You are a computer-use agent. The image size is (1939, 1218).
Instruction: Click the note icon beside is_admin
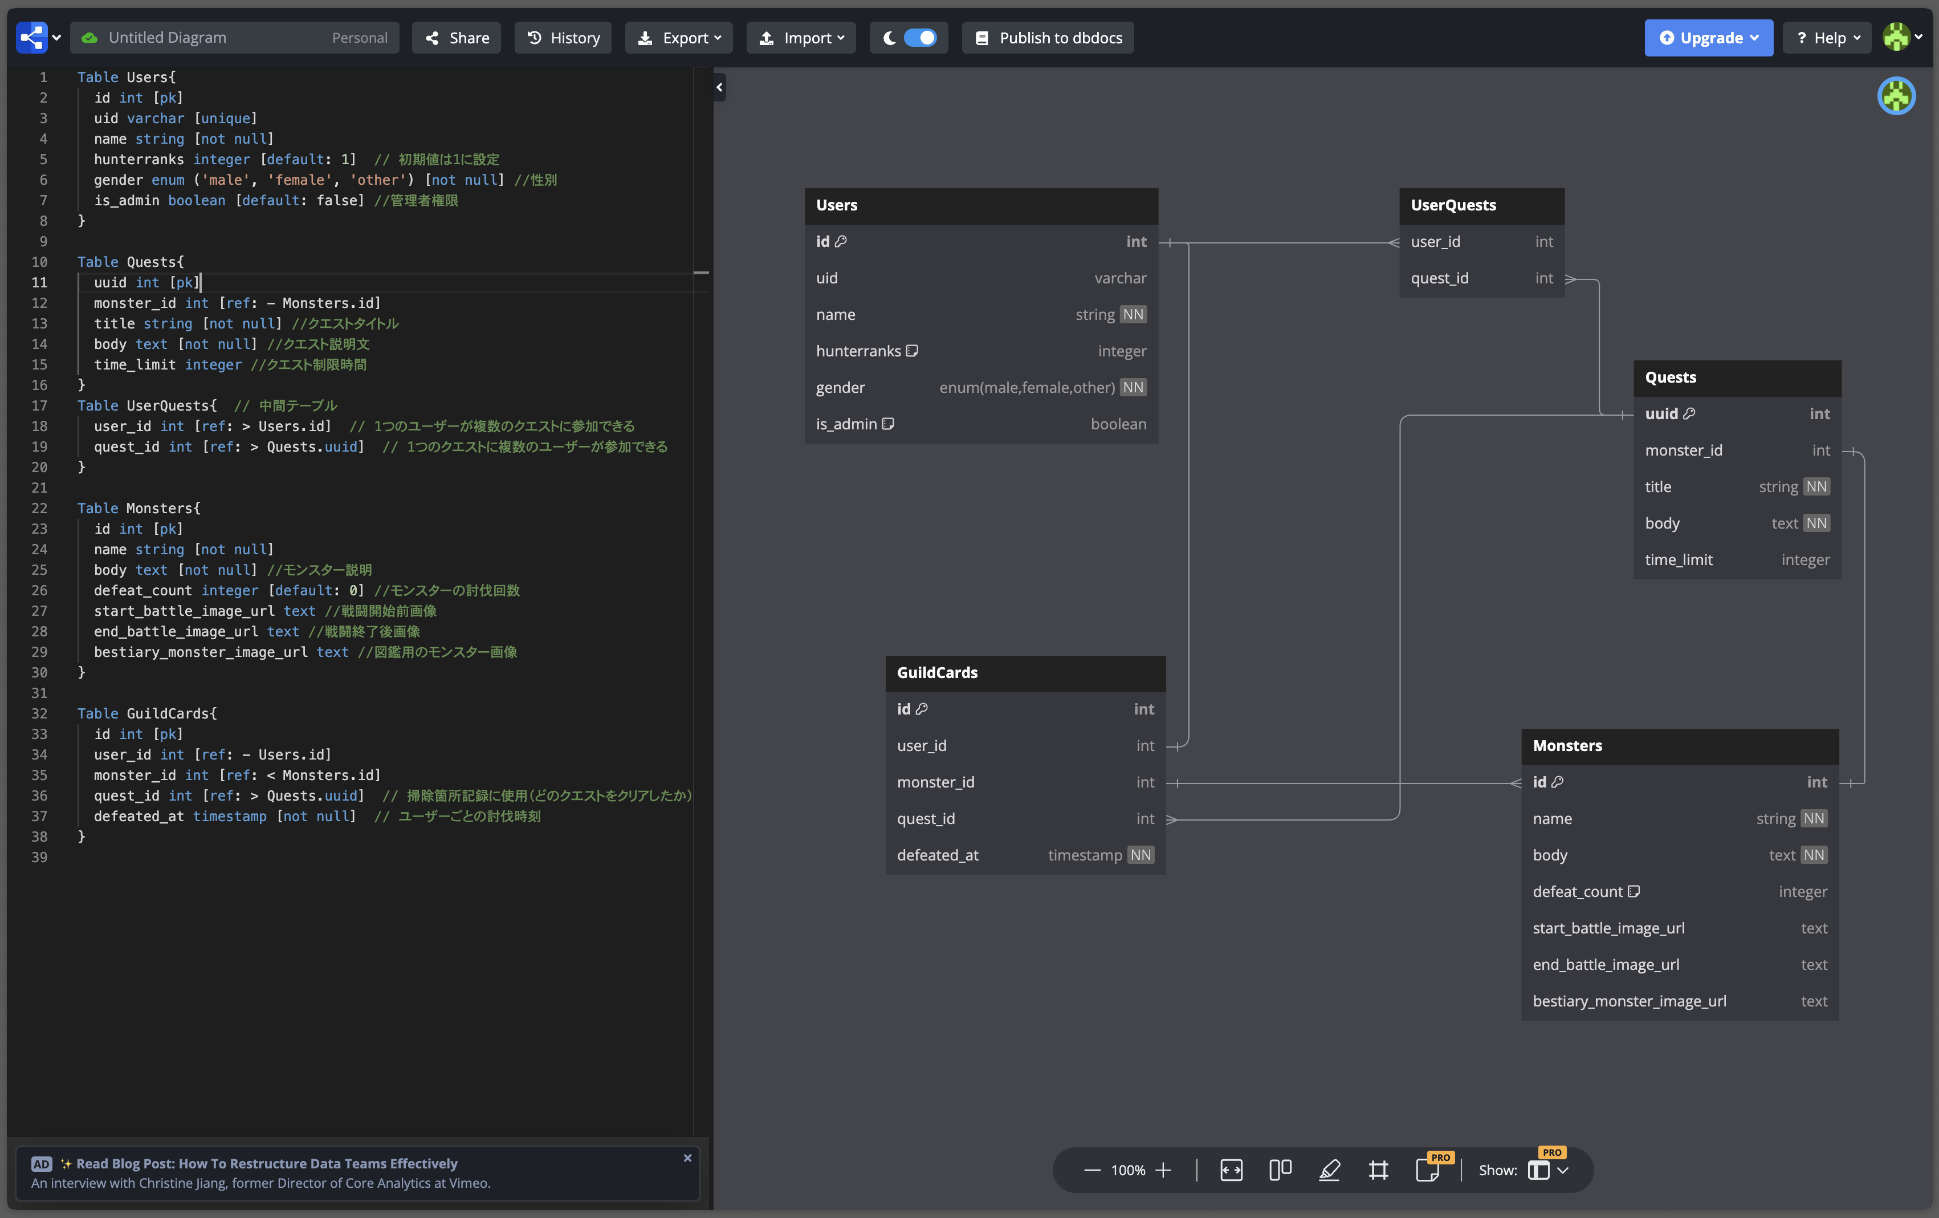coord(887,424)
